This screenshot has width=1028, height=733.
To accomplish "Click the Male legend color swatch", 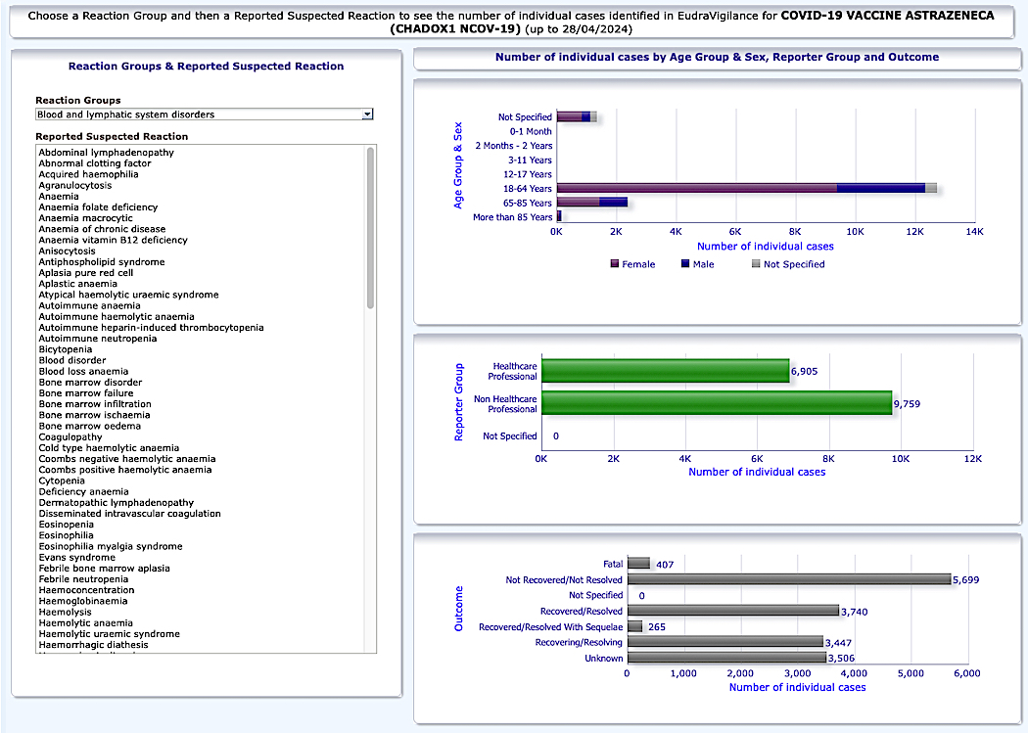I will point(685,264).
